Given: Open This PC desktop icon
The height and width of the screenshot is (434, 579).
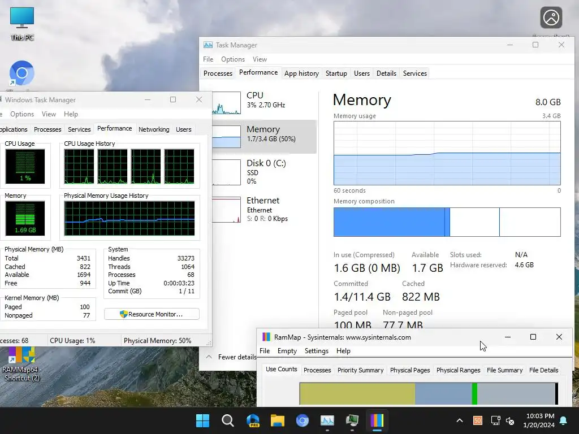Looking at the screenshot, I should [x=22, y=23].
